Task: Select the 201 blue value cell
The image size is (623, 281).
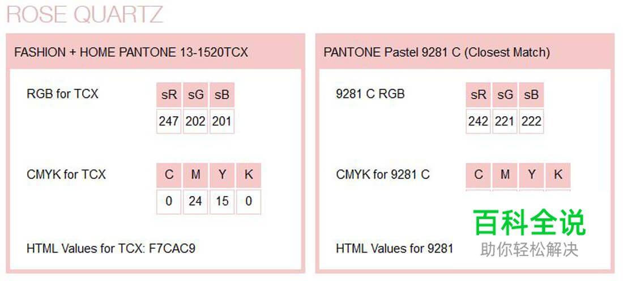Action: (x=221, y=121)
